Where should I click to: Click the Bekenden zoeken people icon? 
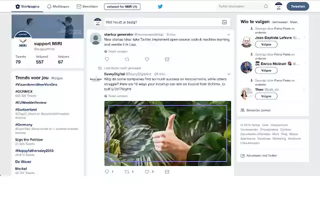tap(242, 110)
